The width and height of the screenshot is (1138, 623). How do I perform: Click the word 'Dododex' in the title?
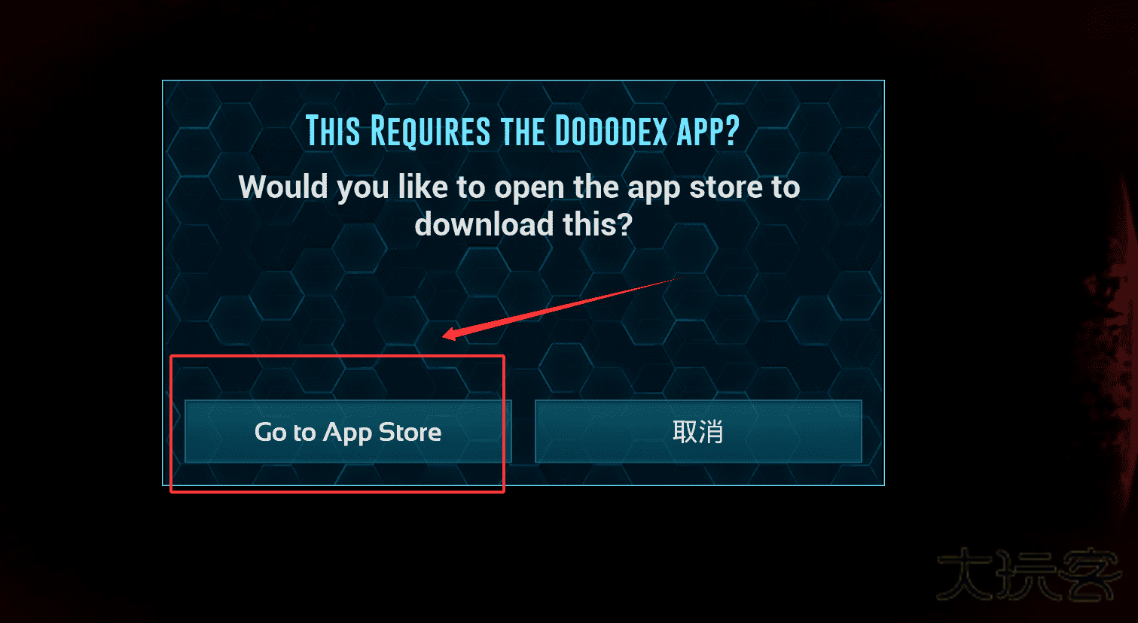[611, 132]
